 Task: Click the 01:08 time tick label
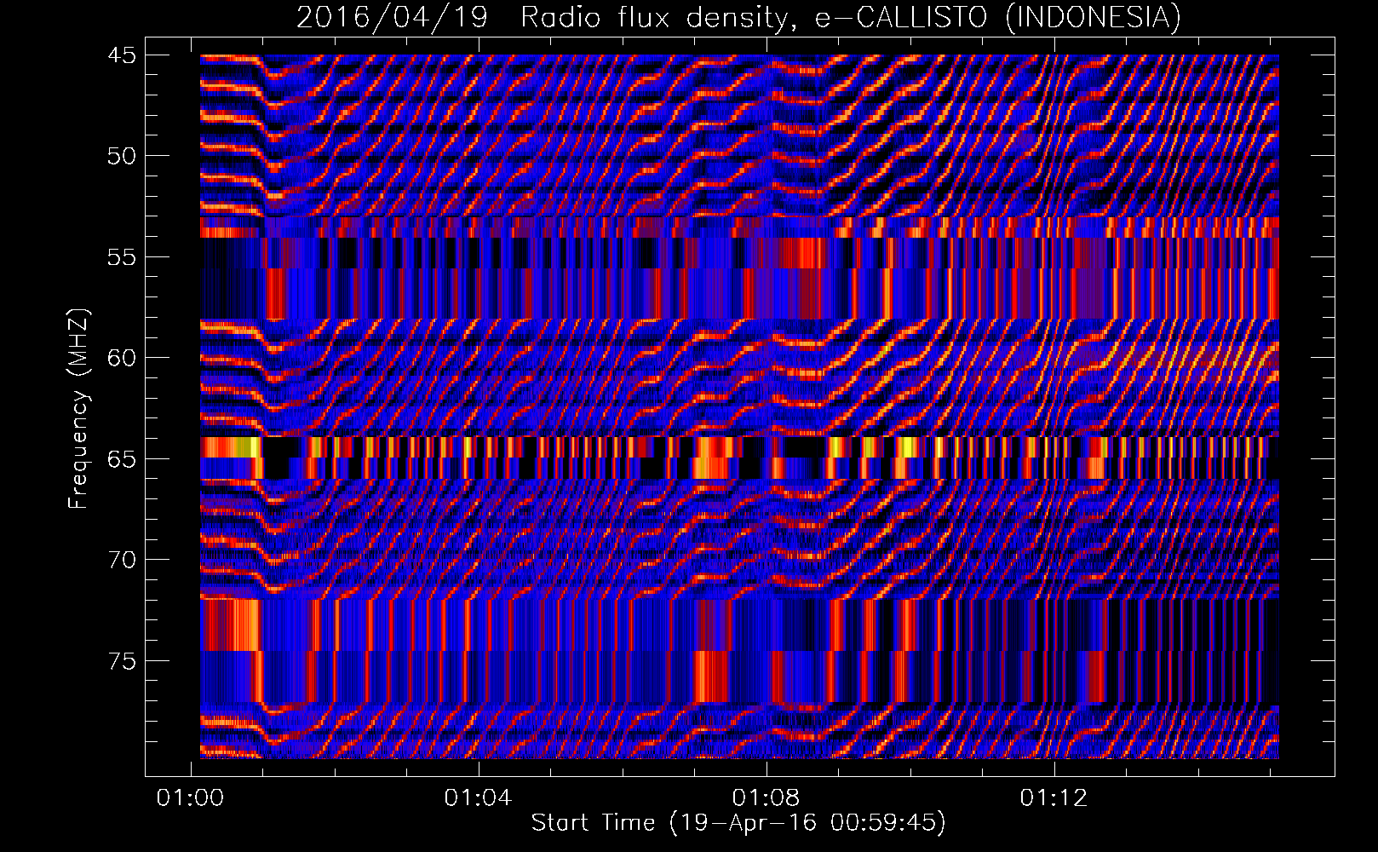pos(767,797)
